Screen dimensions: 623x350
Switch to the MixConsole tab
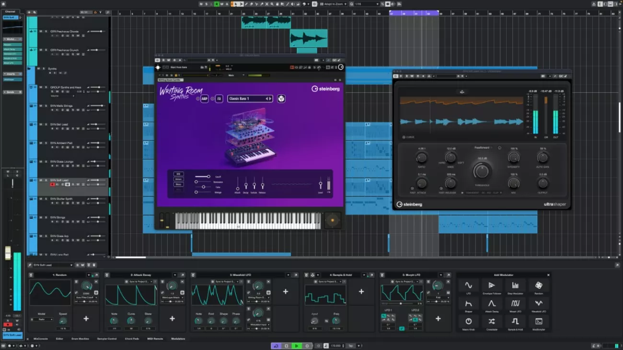coord(40,339)
